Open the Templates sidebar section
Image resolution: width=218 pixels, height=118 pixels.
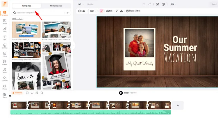pos(5,13)
